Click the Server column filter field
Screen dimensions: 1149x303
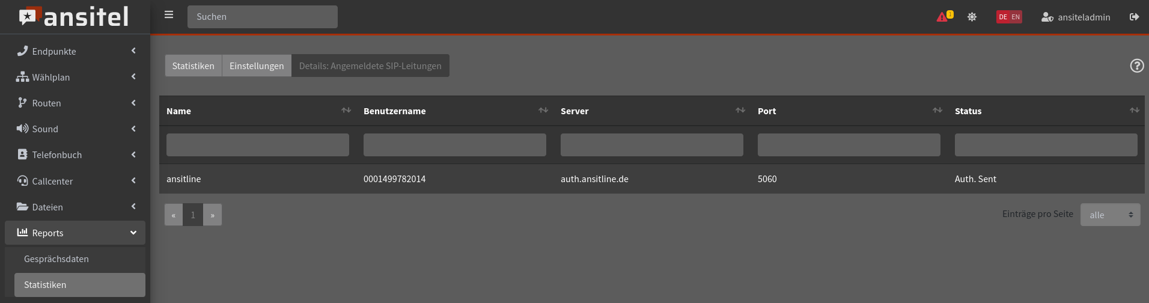point(651,145)
